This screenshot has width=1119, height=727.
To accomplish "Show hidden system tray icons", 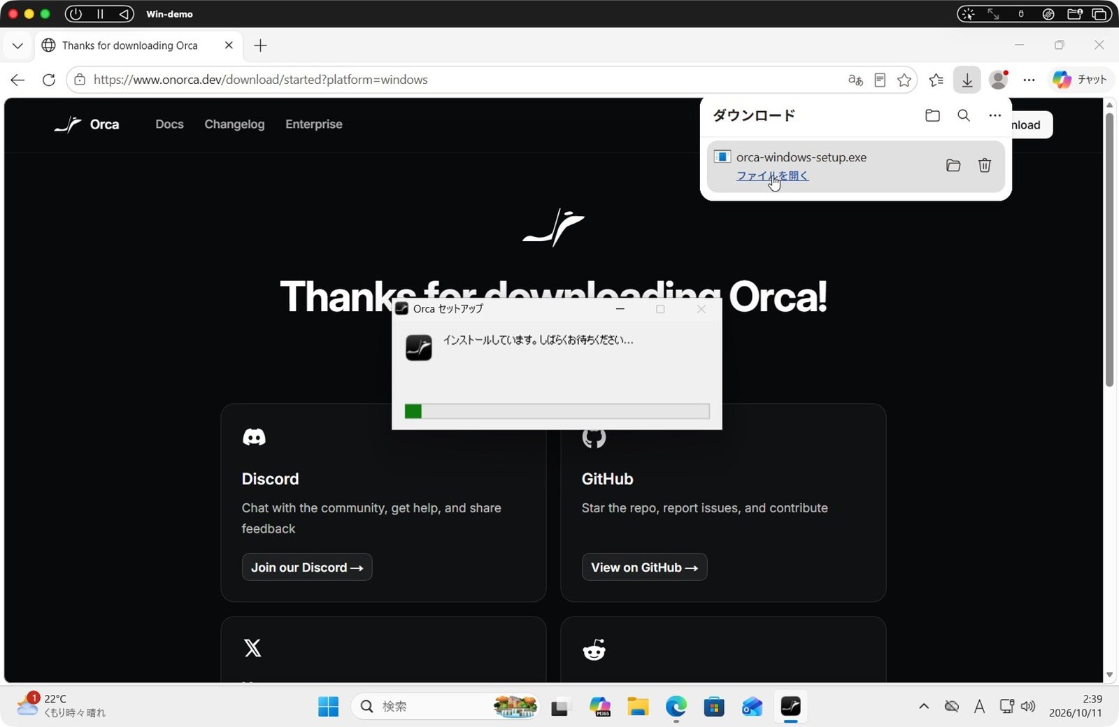I will coord(924,707).
